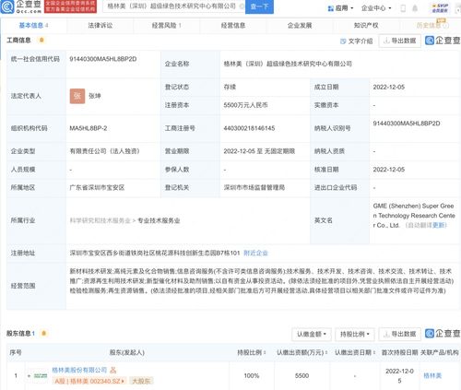Screen dimensions: 461x390
Task: Click 导出数据 button in 工商信息 section
Action: (x=400, y=41)
